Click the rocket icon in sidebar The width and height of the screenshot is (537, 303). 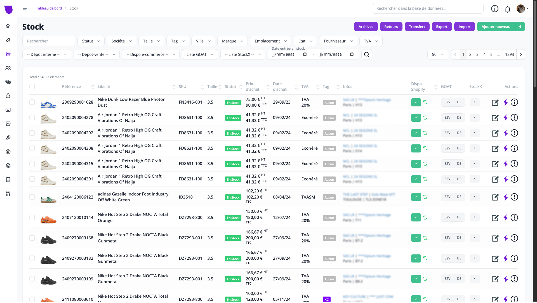pyautogui.click(x=8, y=96)
